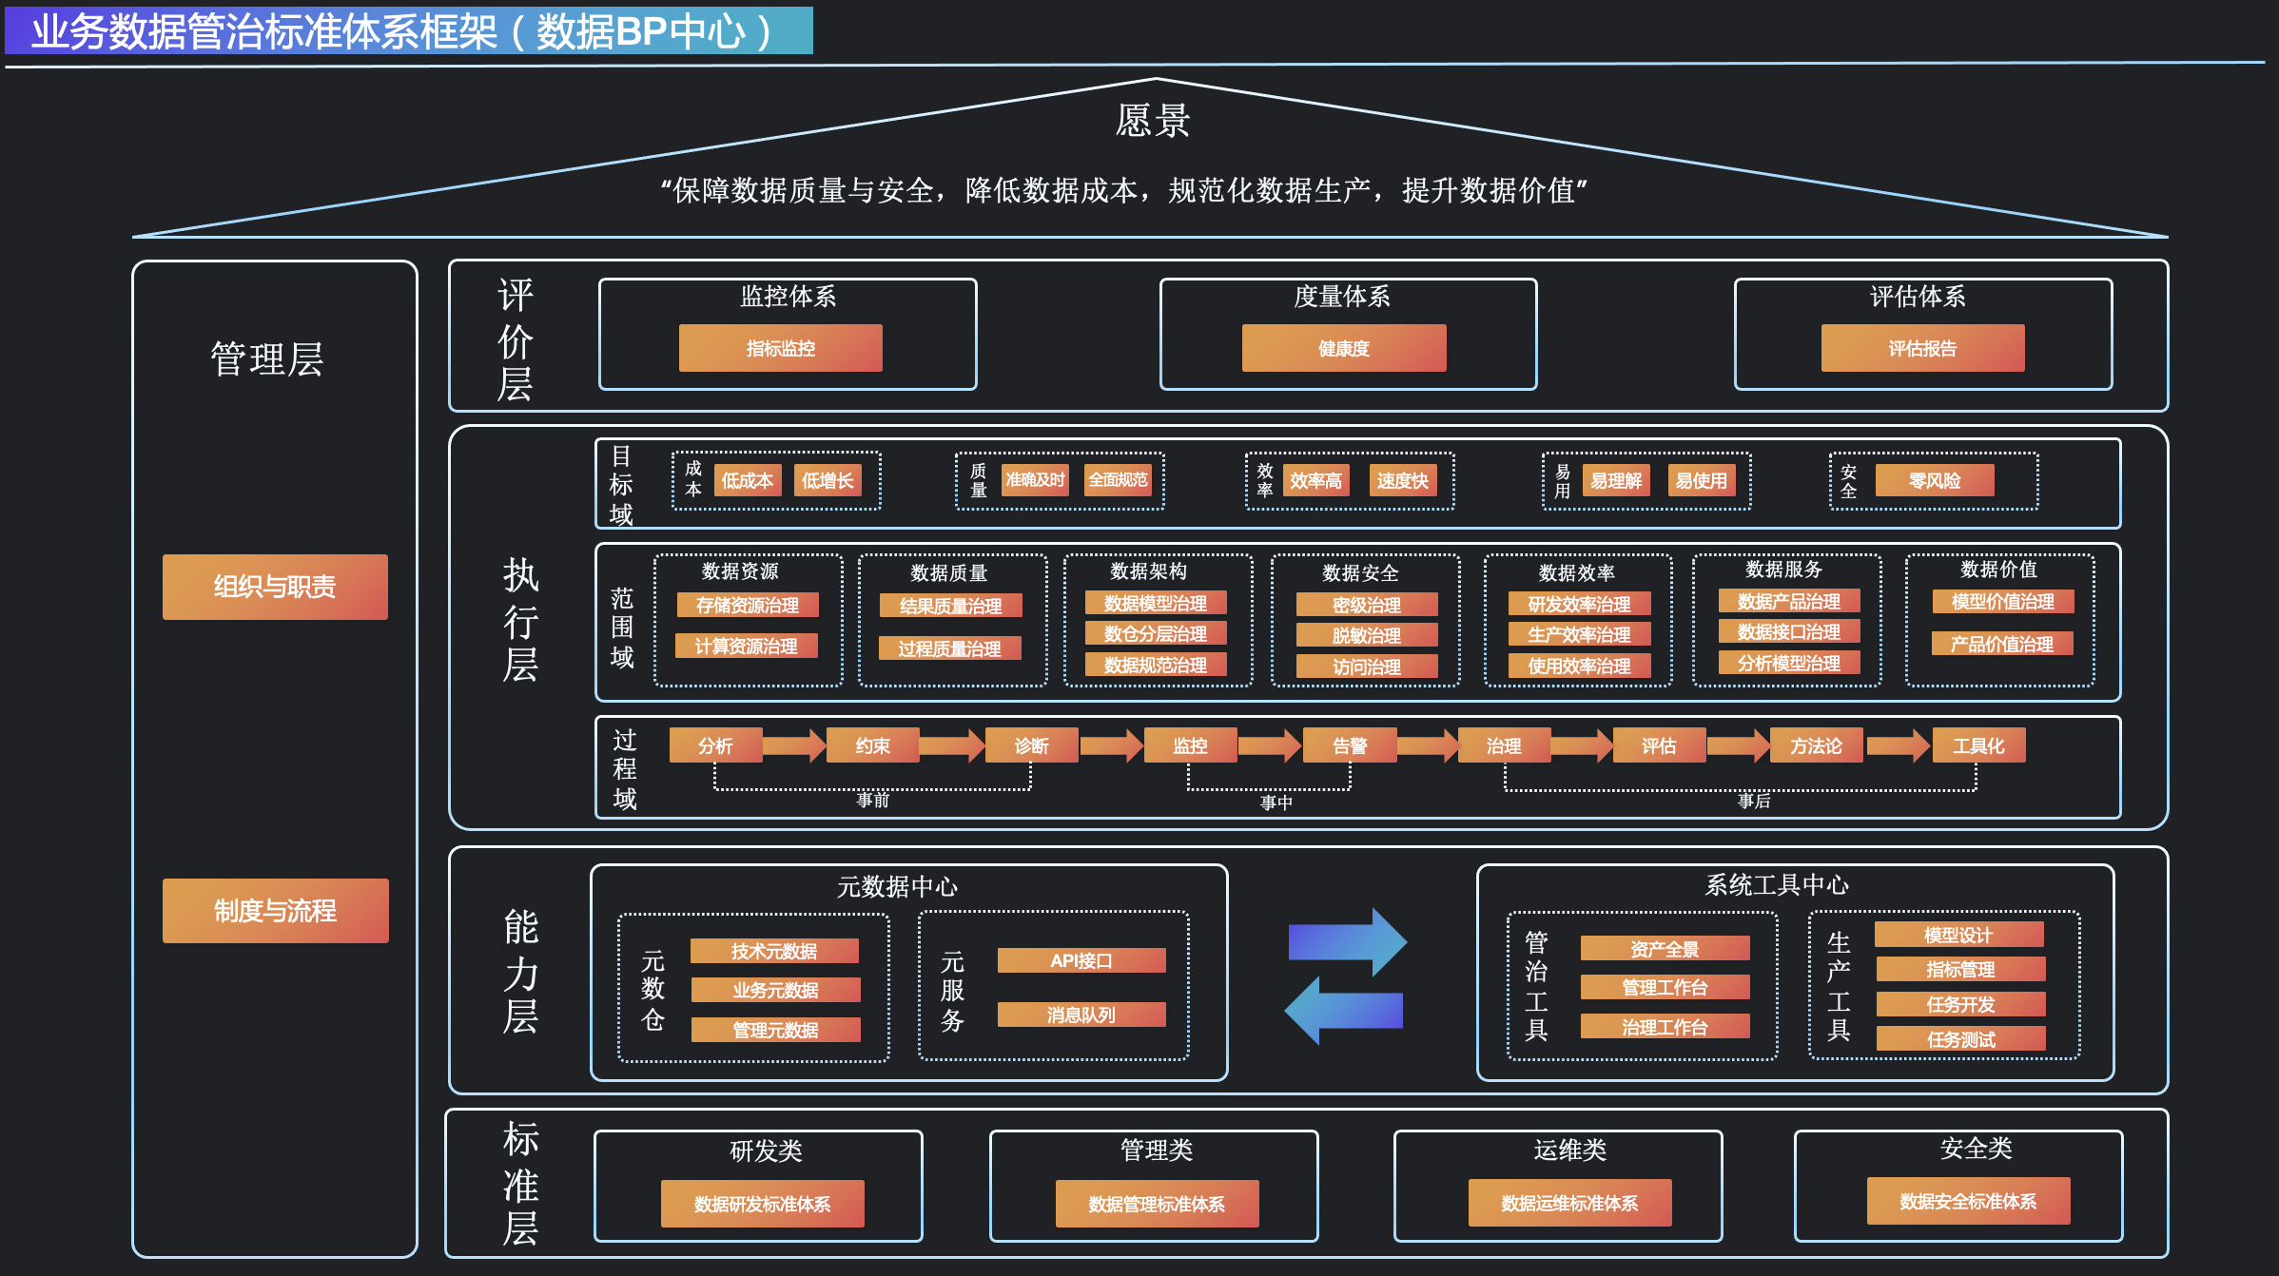Click the 组织与职责 button
Image resolution: width=2279 pixels, height=1276 pixels.
click(x=275, y=587)
